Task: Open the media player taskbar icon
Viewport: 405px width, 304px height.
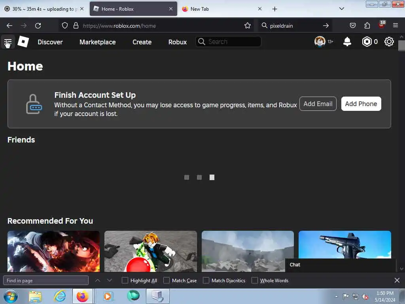Action: tap(108, 296)
